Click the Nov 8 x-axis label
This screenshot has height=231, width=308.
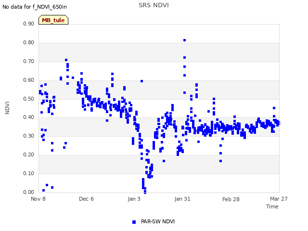tap(38, 199)
